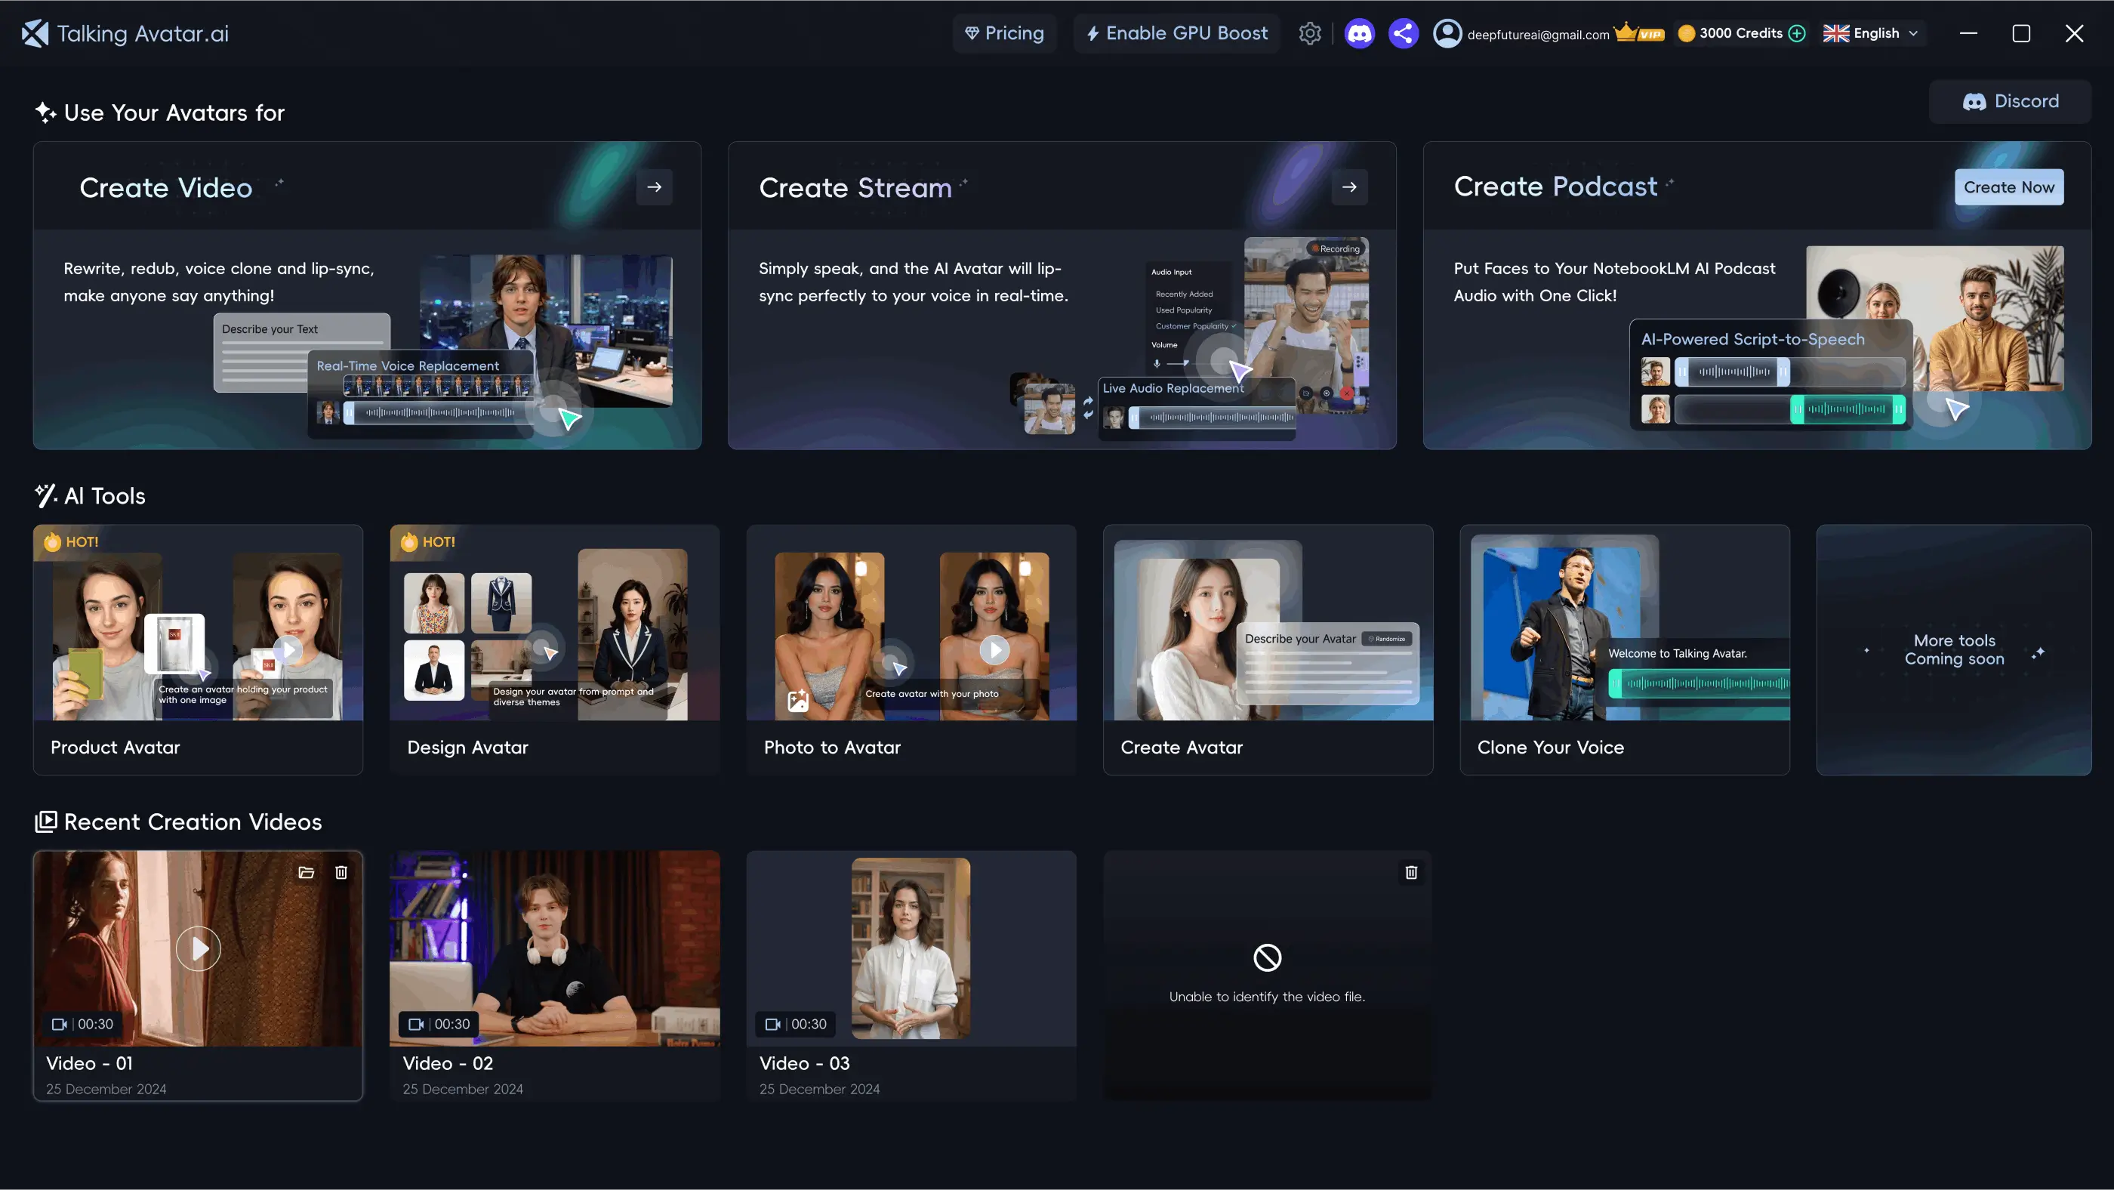Click the purple share icon

click(1404, 34)
